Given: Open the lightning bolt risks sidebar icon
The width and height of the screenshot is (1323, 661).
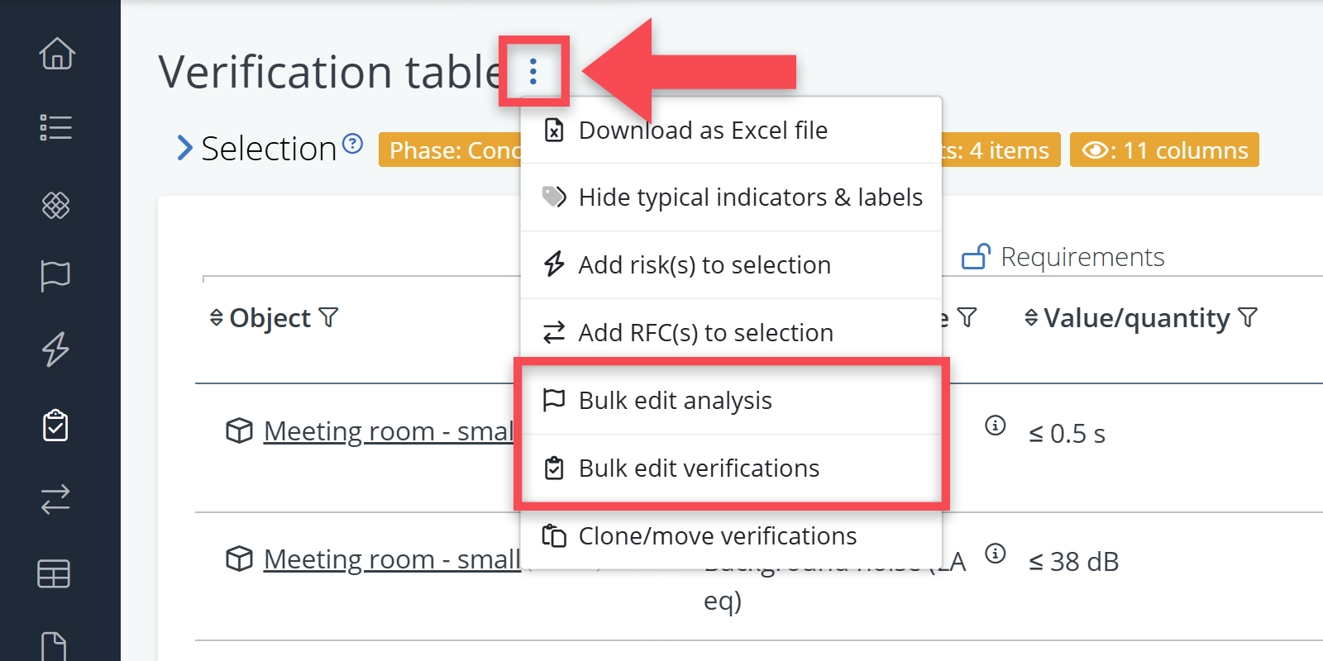Looking at the screenshot, I should pos(55,349).
